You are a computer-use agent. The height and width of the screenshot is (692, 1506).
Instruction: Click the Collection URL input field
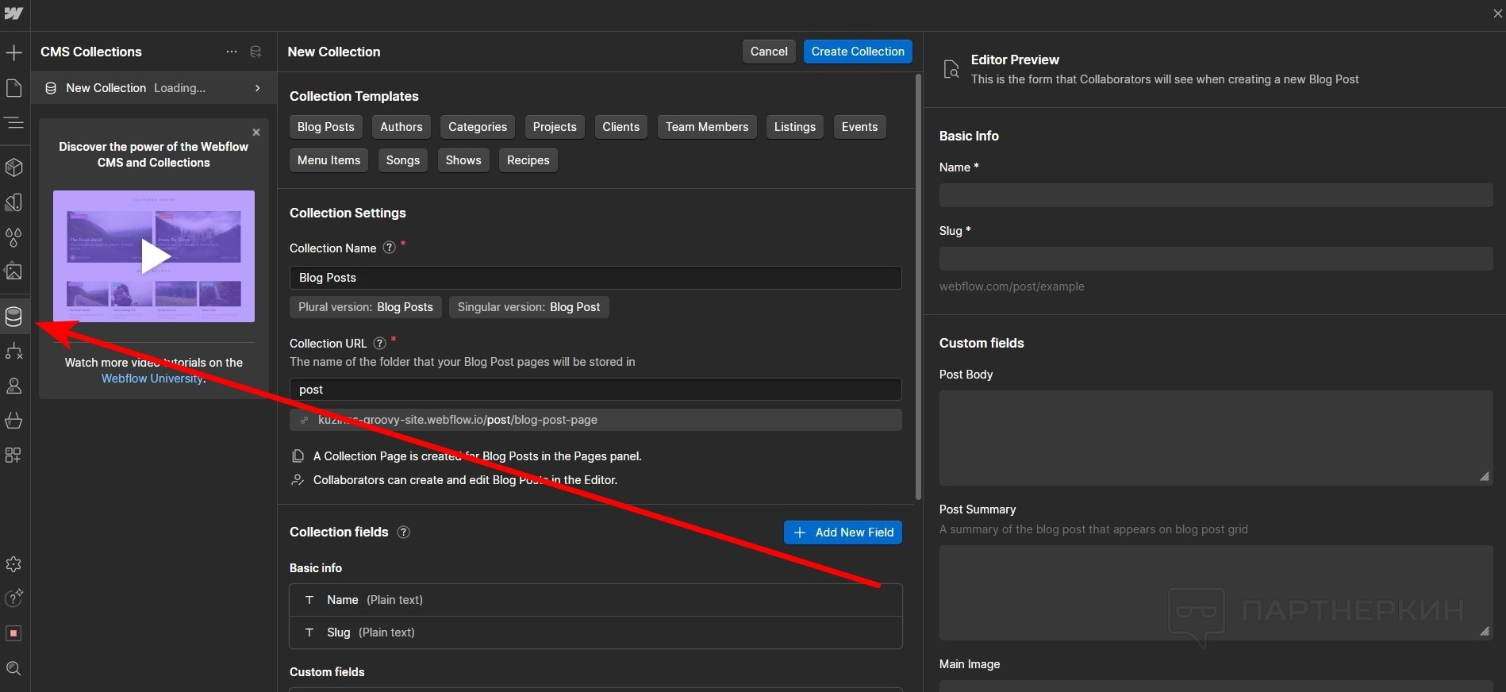tap(595, 390)
